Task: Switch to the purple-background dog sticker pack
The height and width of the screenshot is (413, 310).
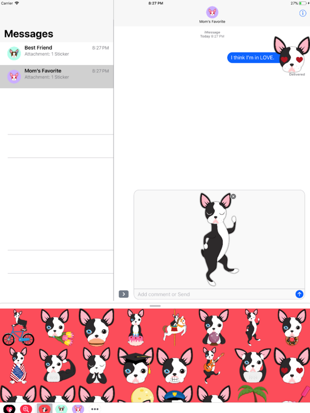Action: coord(78,409)
